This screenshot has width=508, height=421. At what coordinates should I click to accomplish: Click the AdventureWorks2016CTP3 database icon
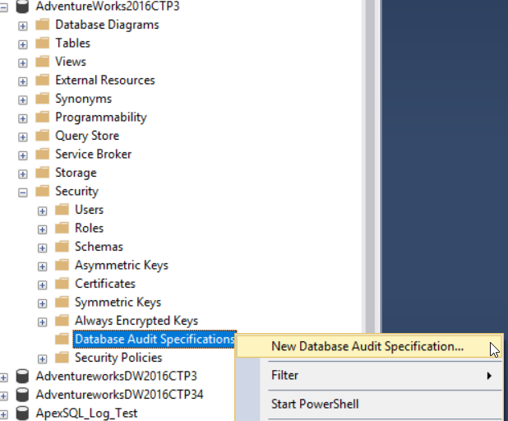22,6
